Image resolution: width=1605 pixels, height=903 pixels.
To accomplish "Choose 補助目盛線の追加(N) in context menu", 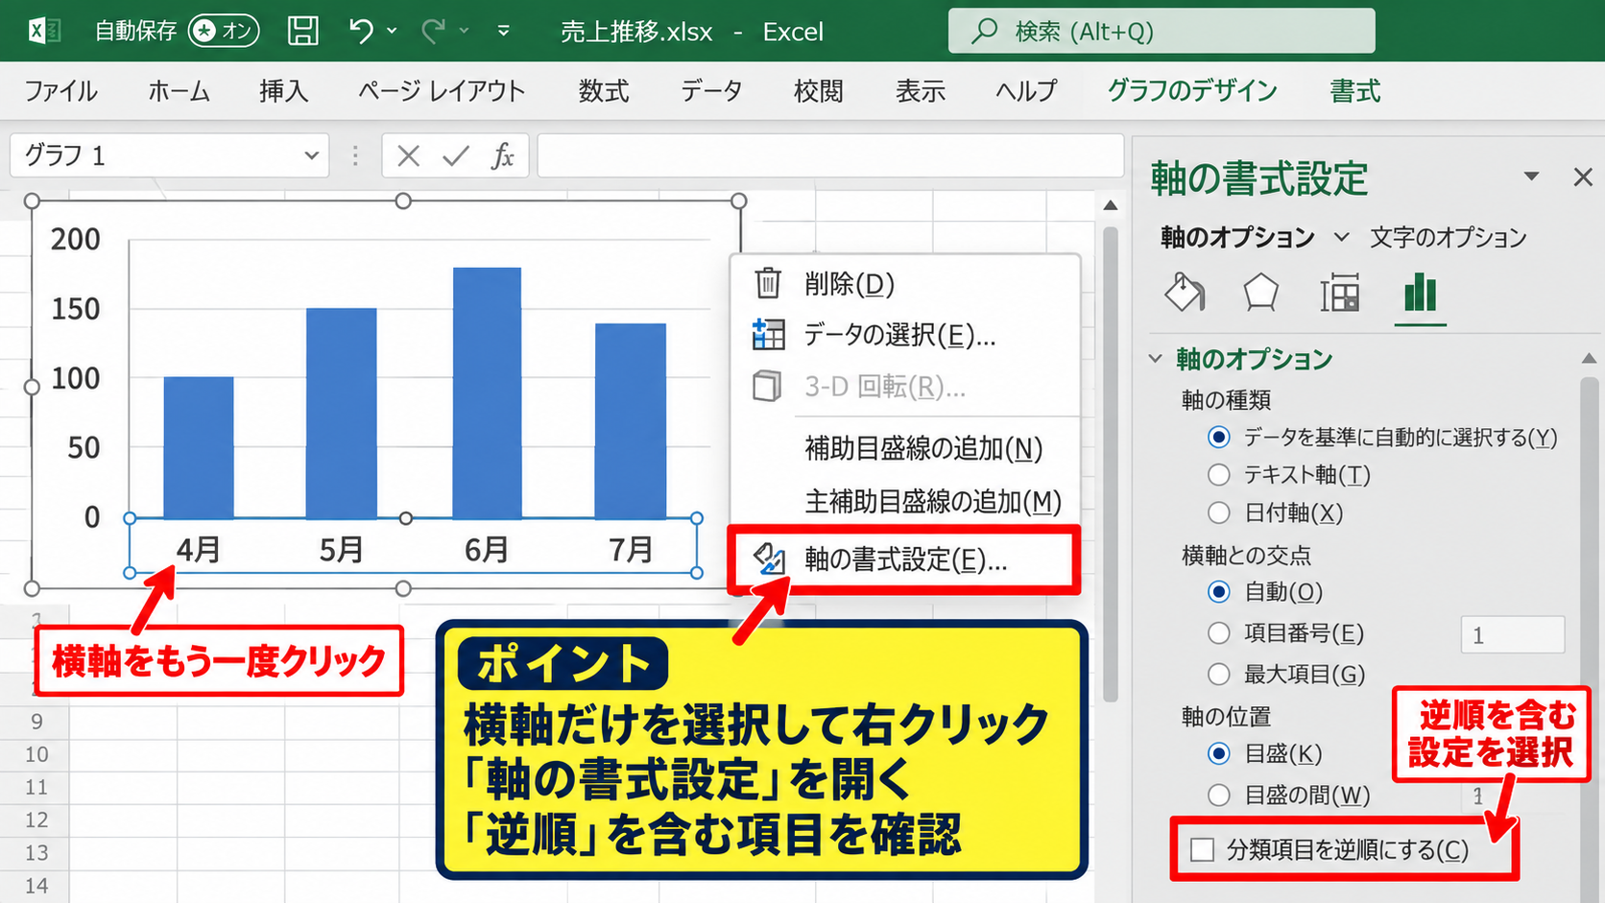I will coord(904,448).
